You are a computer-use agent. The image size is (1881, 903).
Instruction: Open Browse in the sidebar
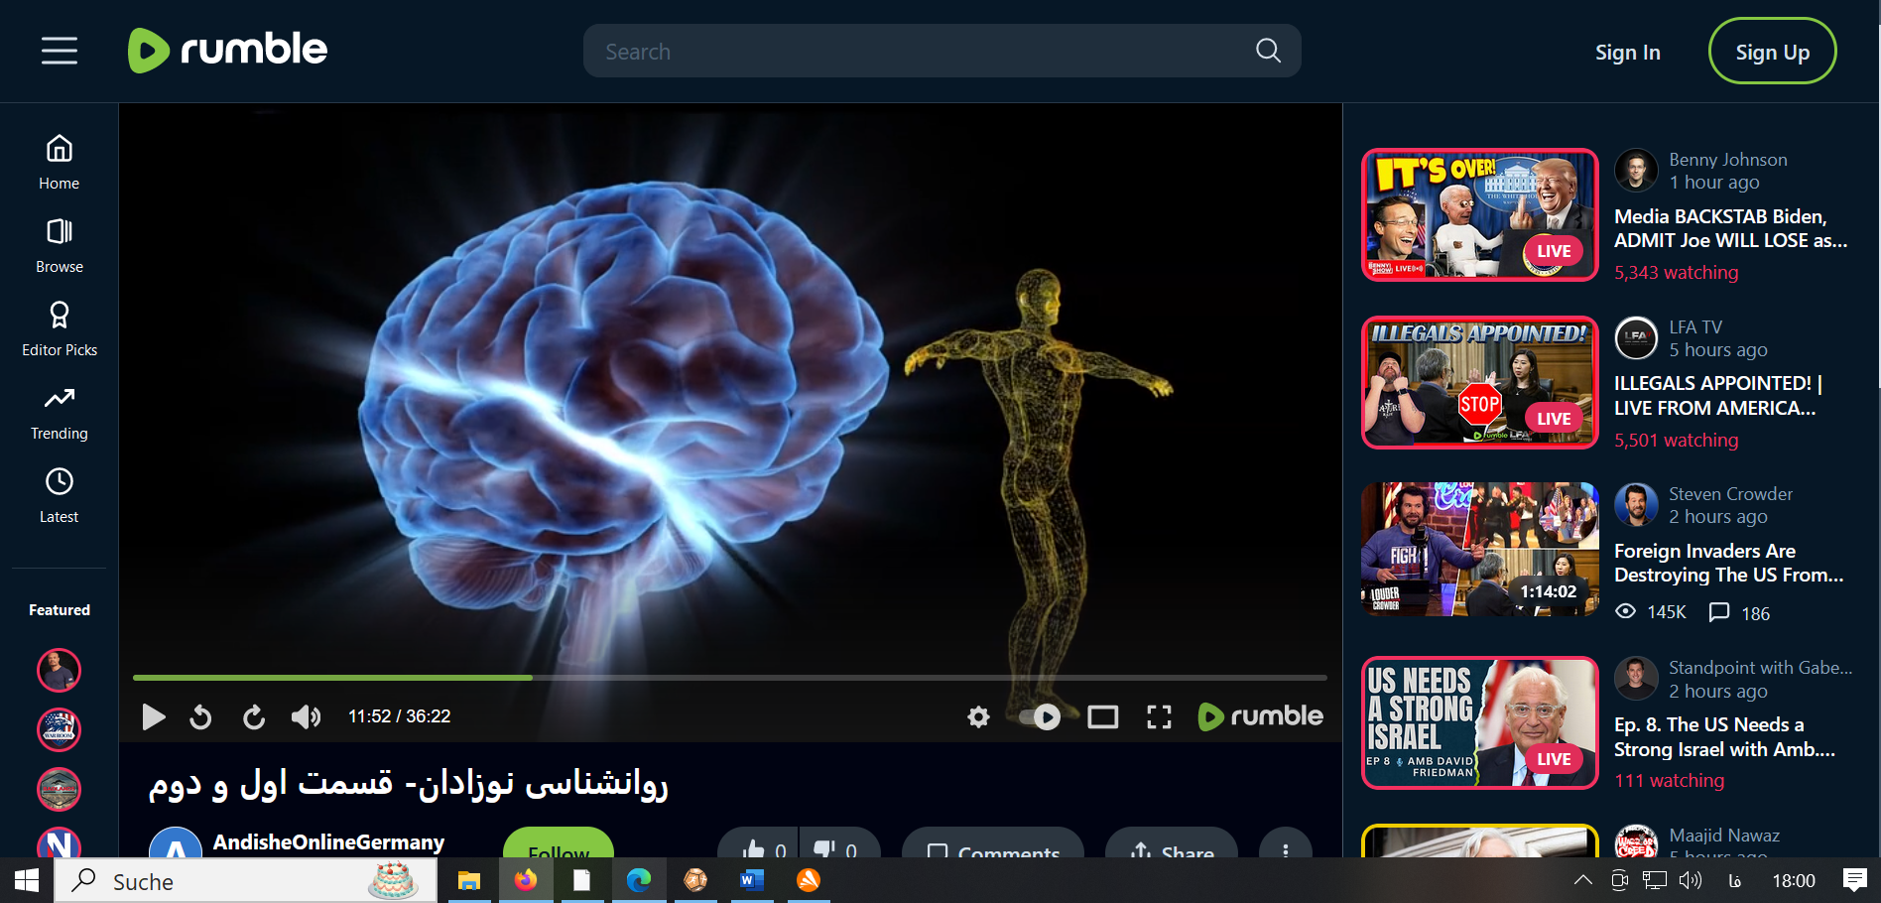60,246
